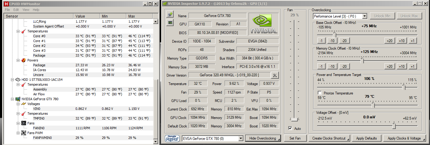This screenshot has height=145, width=430.
Task: Click the PayPal Donate button
Action: point(172,138)
